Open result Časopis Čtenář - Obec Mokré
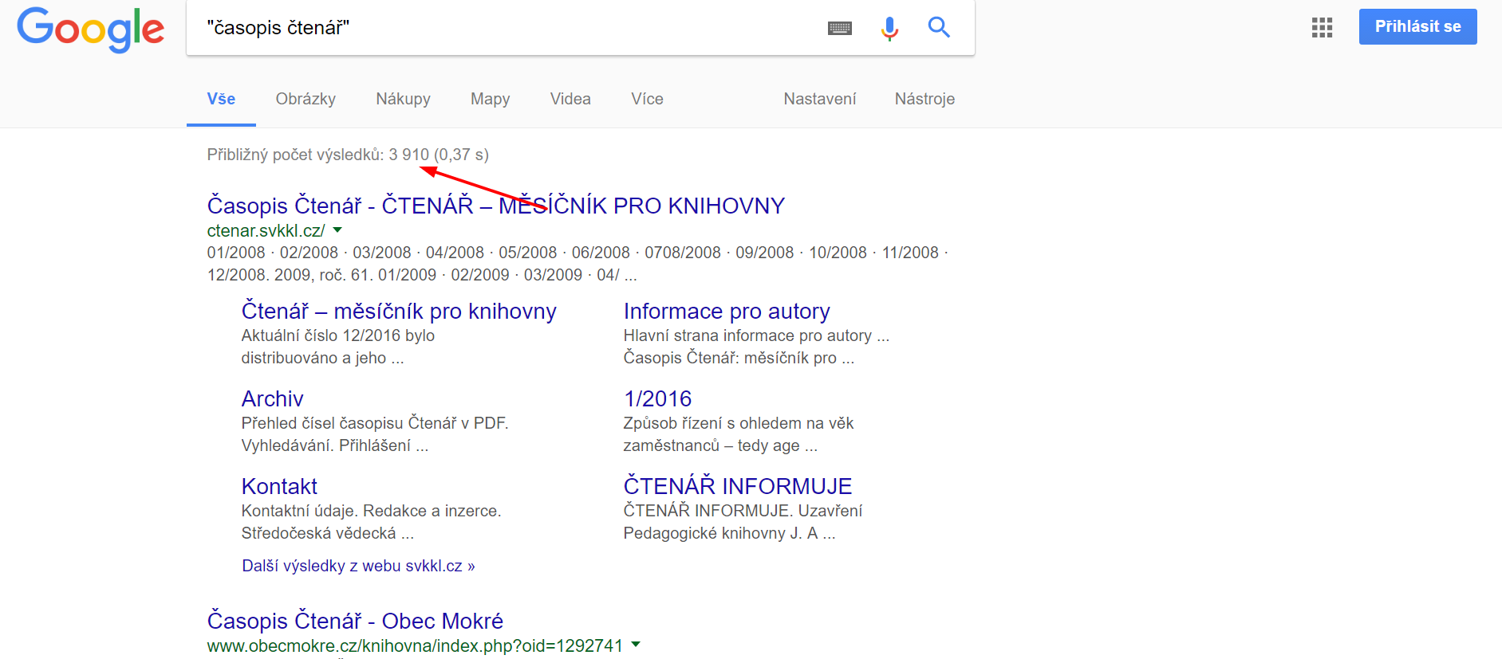The height and width of the screenshot is (659, 1502). pos(355,621)
